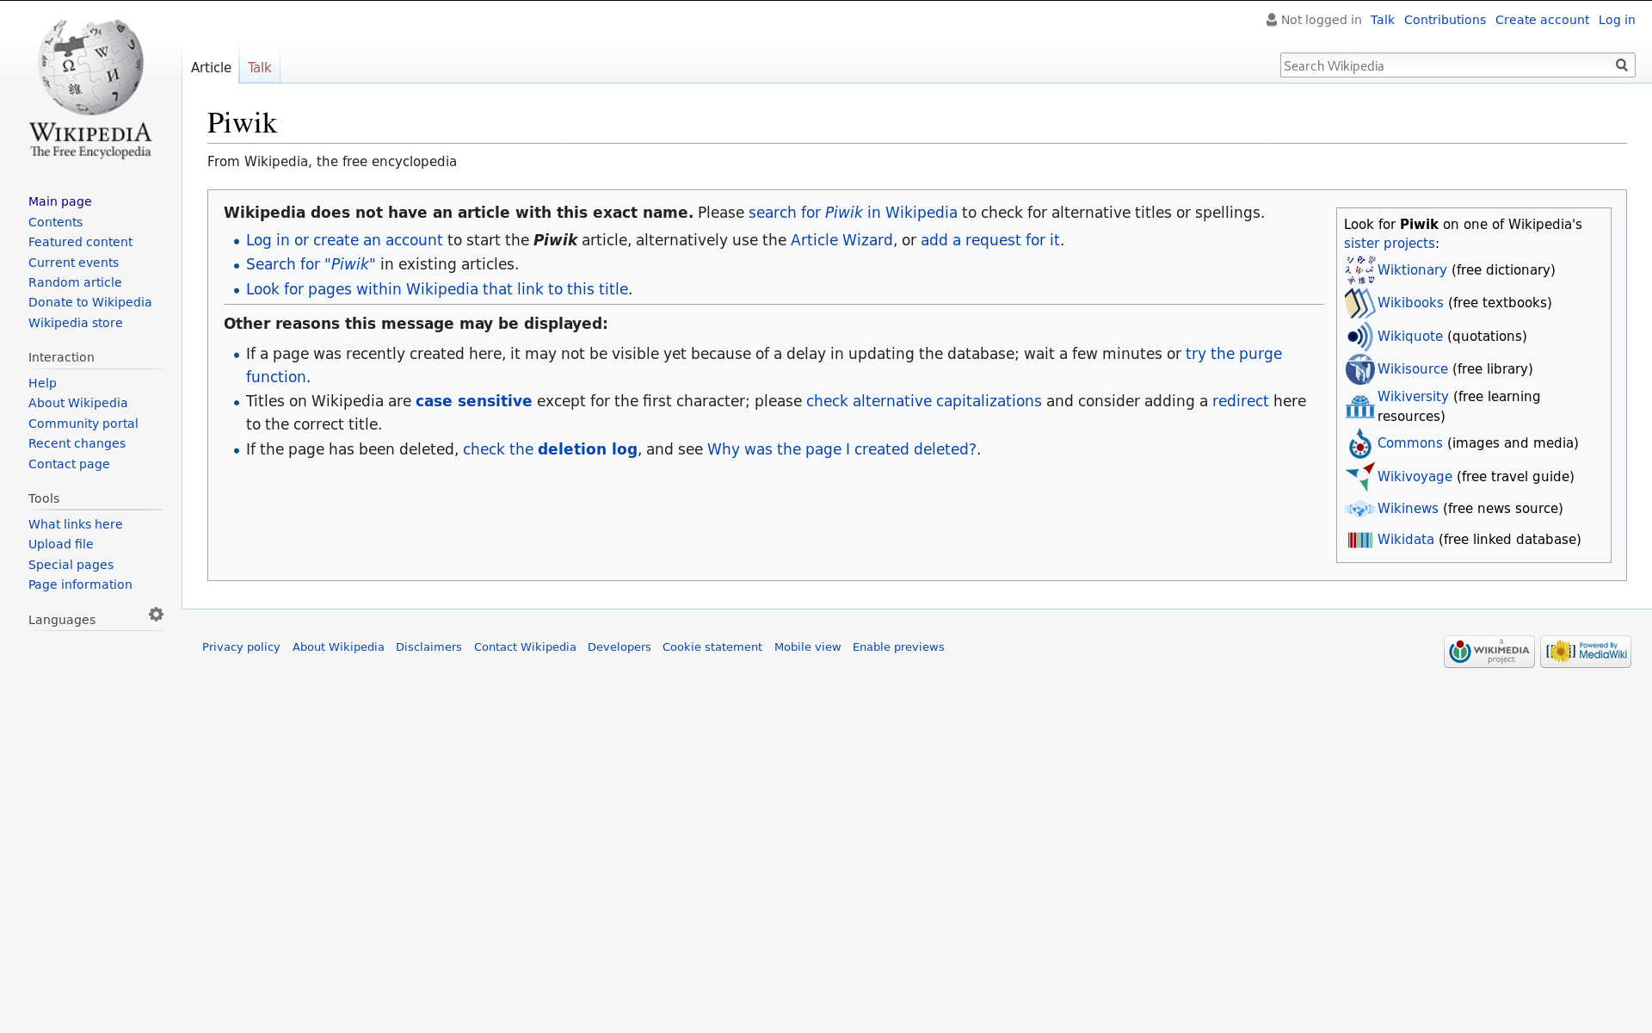Screen dimensions: 1652x1033
Task: Open Page information
Action: click(x=80, y=585)
